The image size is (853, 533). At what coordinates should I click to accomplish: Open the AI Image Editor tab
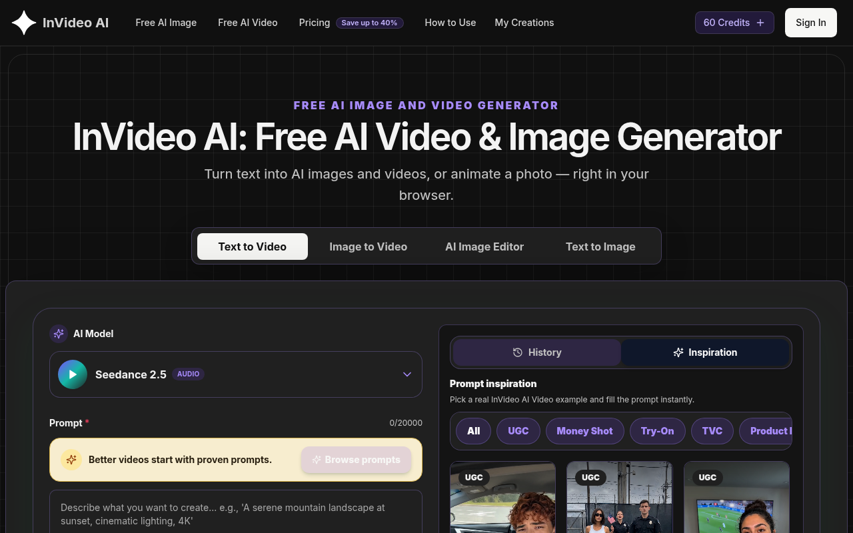484,247
